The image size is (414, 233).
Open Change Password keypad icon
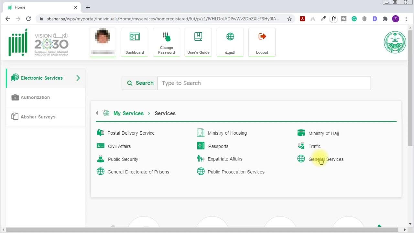click(x=167, y=37)
